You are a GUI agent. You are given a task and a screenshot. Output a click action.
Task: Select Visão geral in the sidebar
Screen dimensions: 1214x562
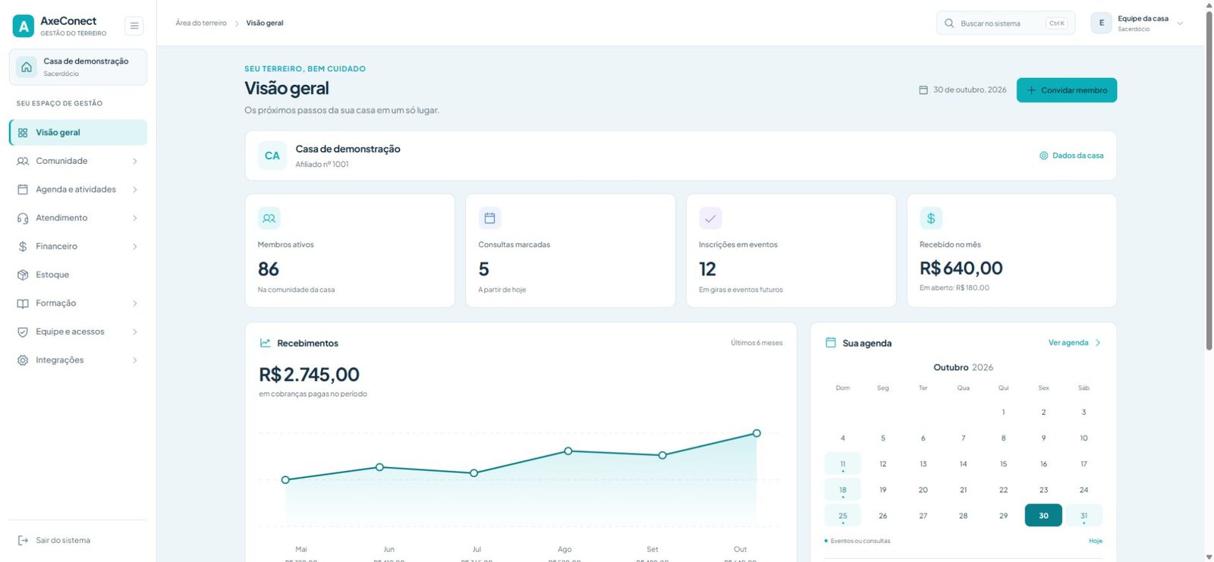point(78,132)
